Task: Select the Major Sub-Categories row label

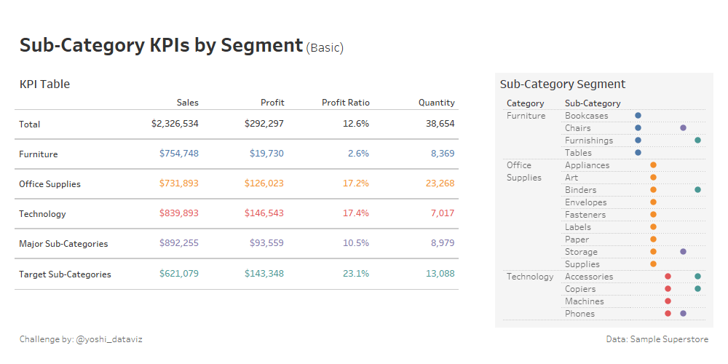Action: pyautogui.click(x=63, y=244)
